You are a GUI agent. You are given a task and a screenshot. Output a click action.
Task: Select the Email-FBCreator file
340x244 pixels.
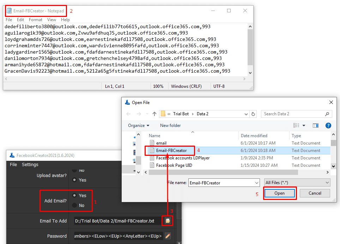coord(171,151)
